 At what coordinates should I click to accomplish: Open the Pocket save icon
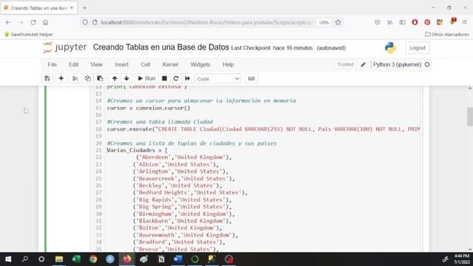pos(378,22)
